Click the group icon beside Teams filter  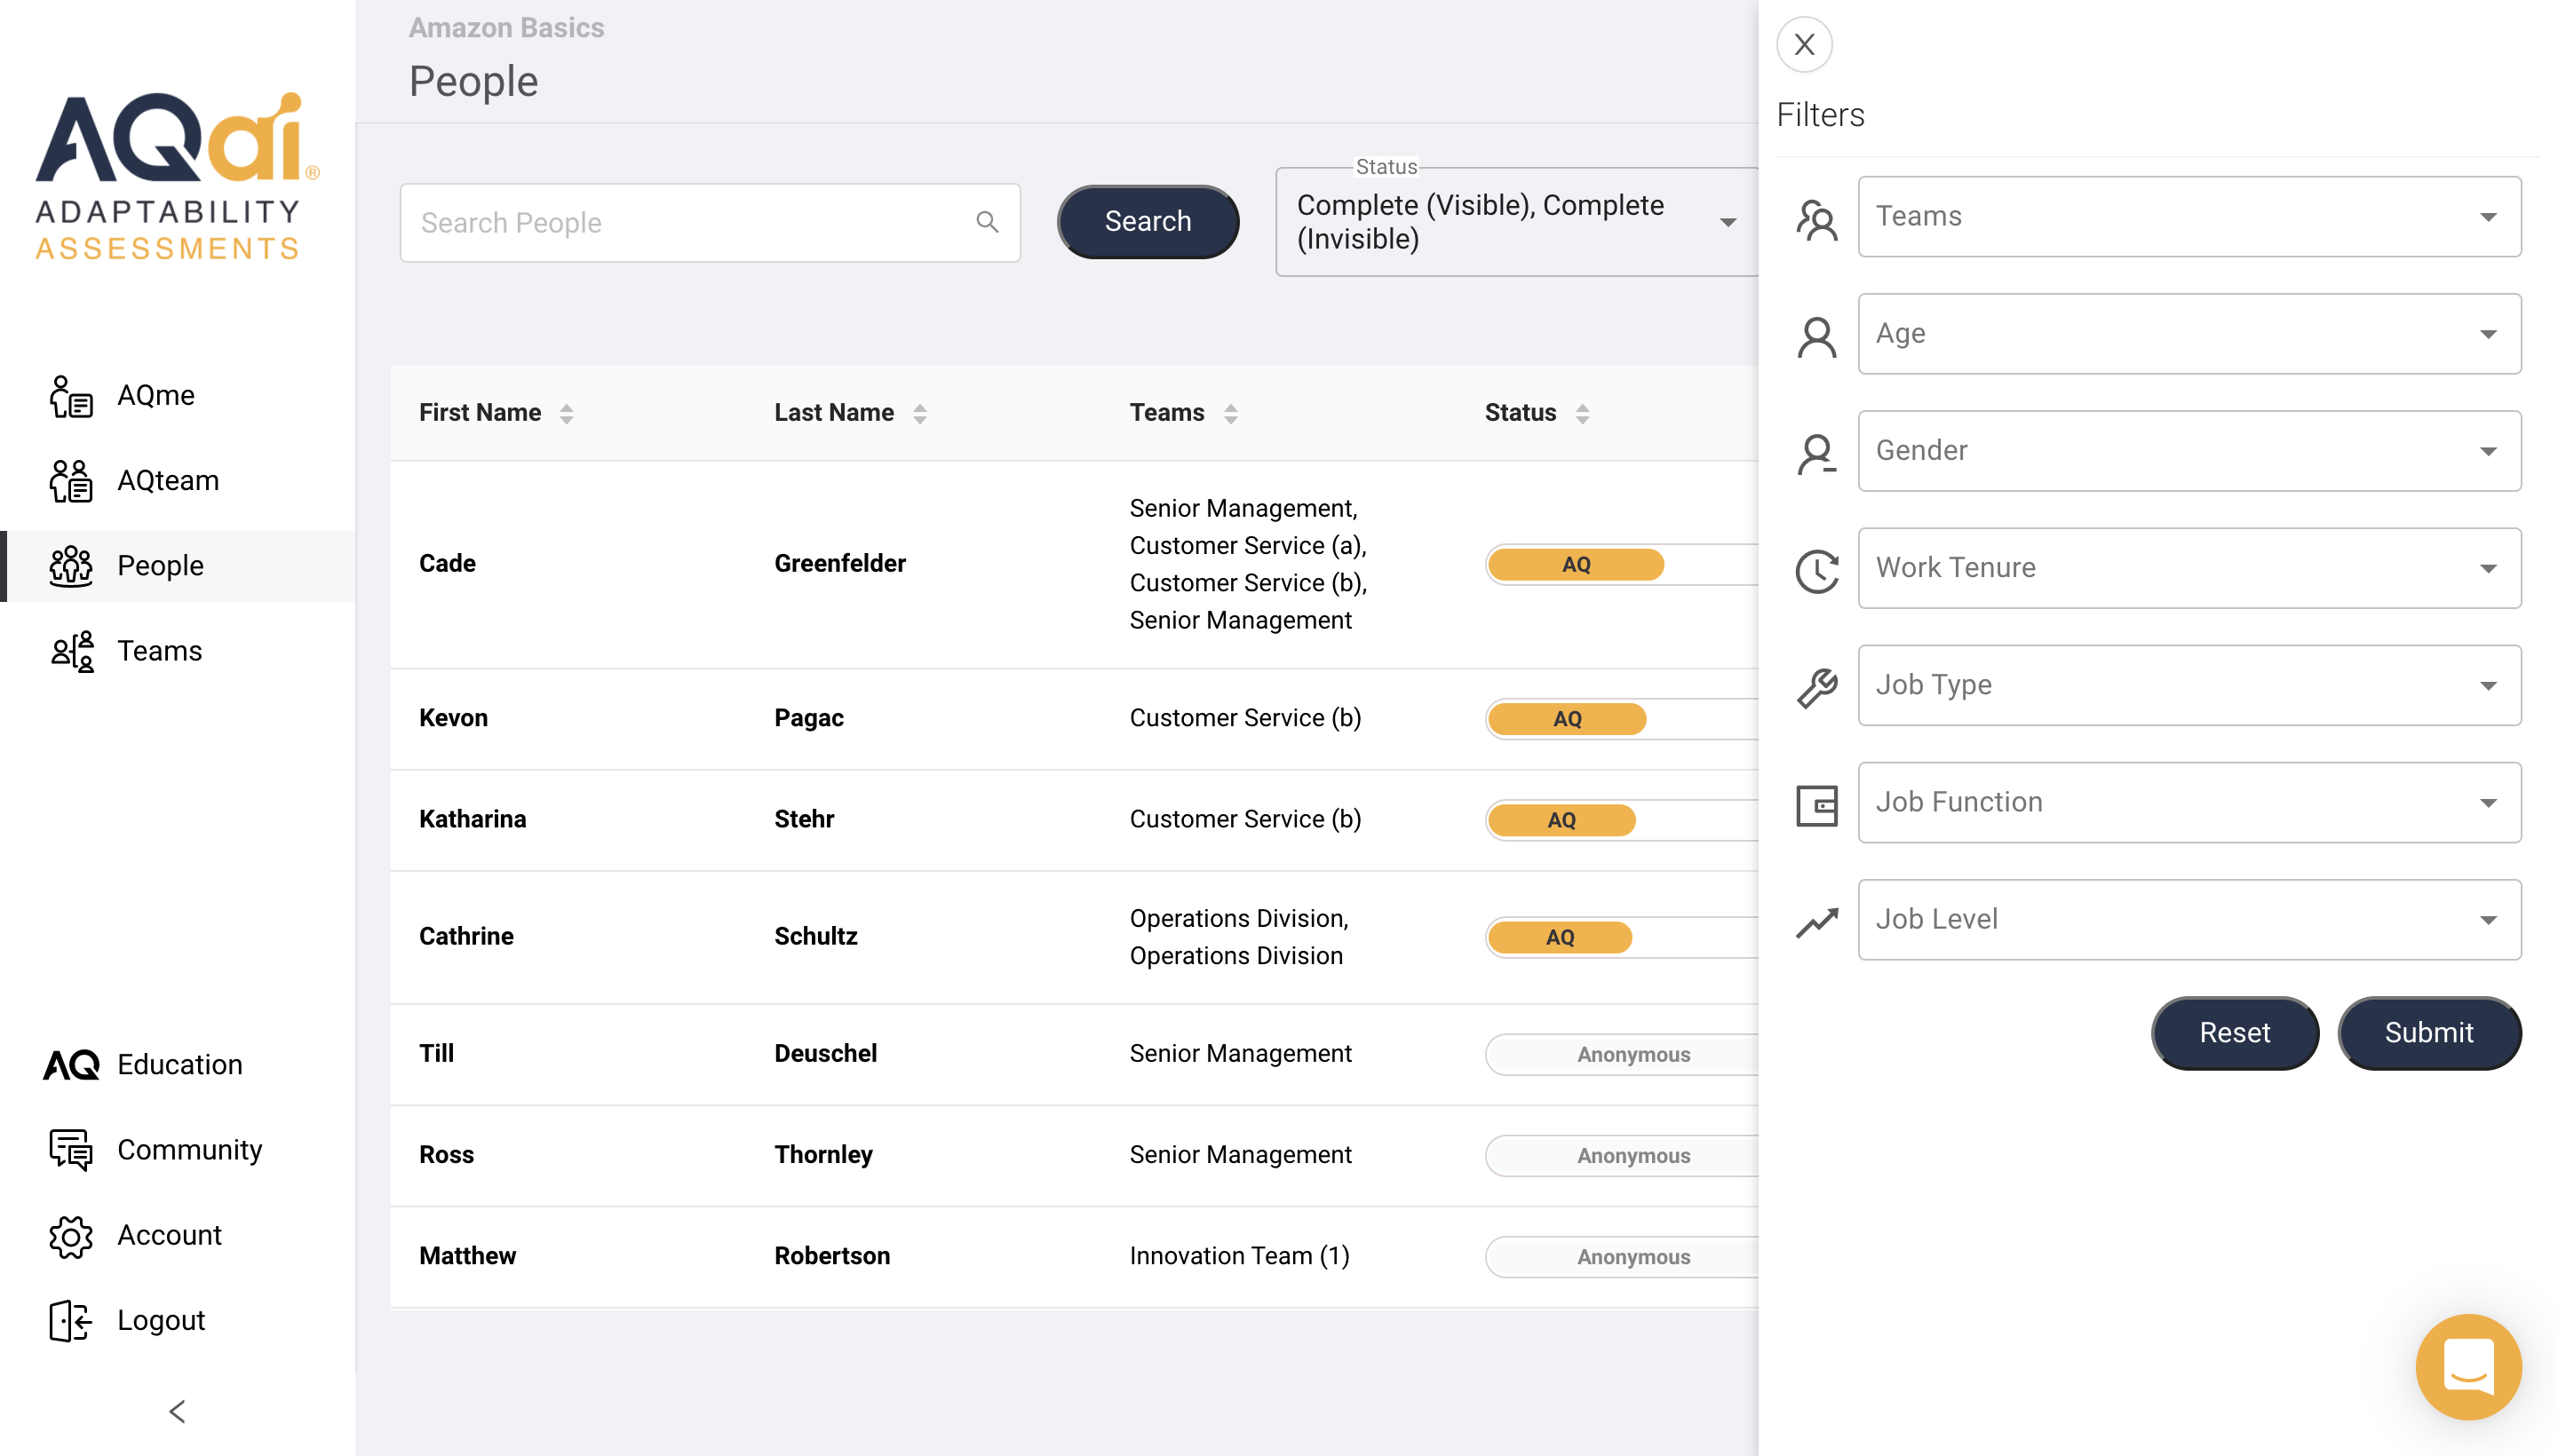1816,218
